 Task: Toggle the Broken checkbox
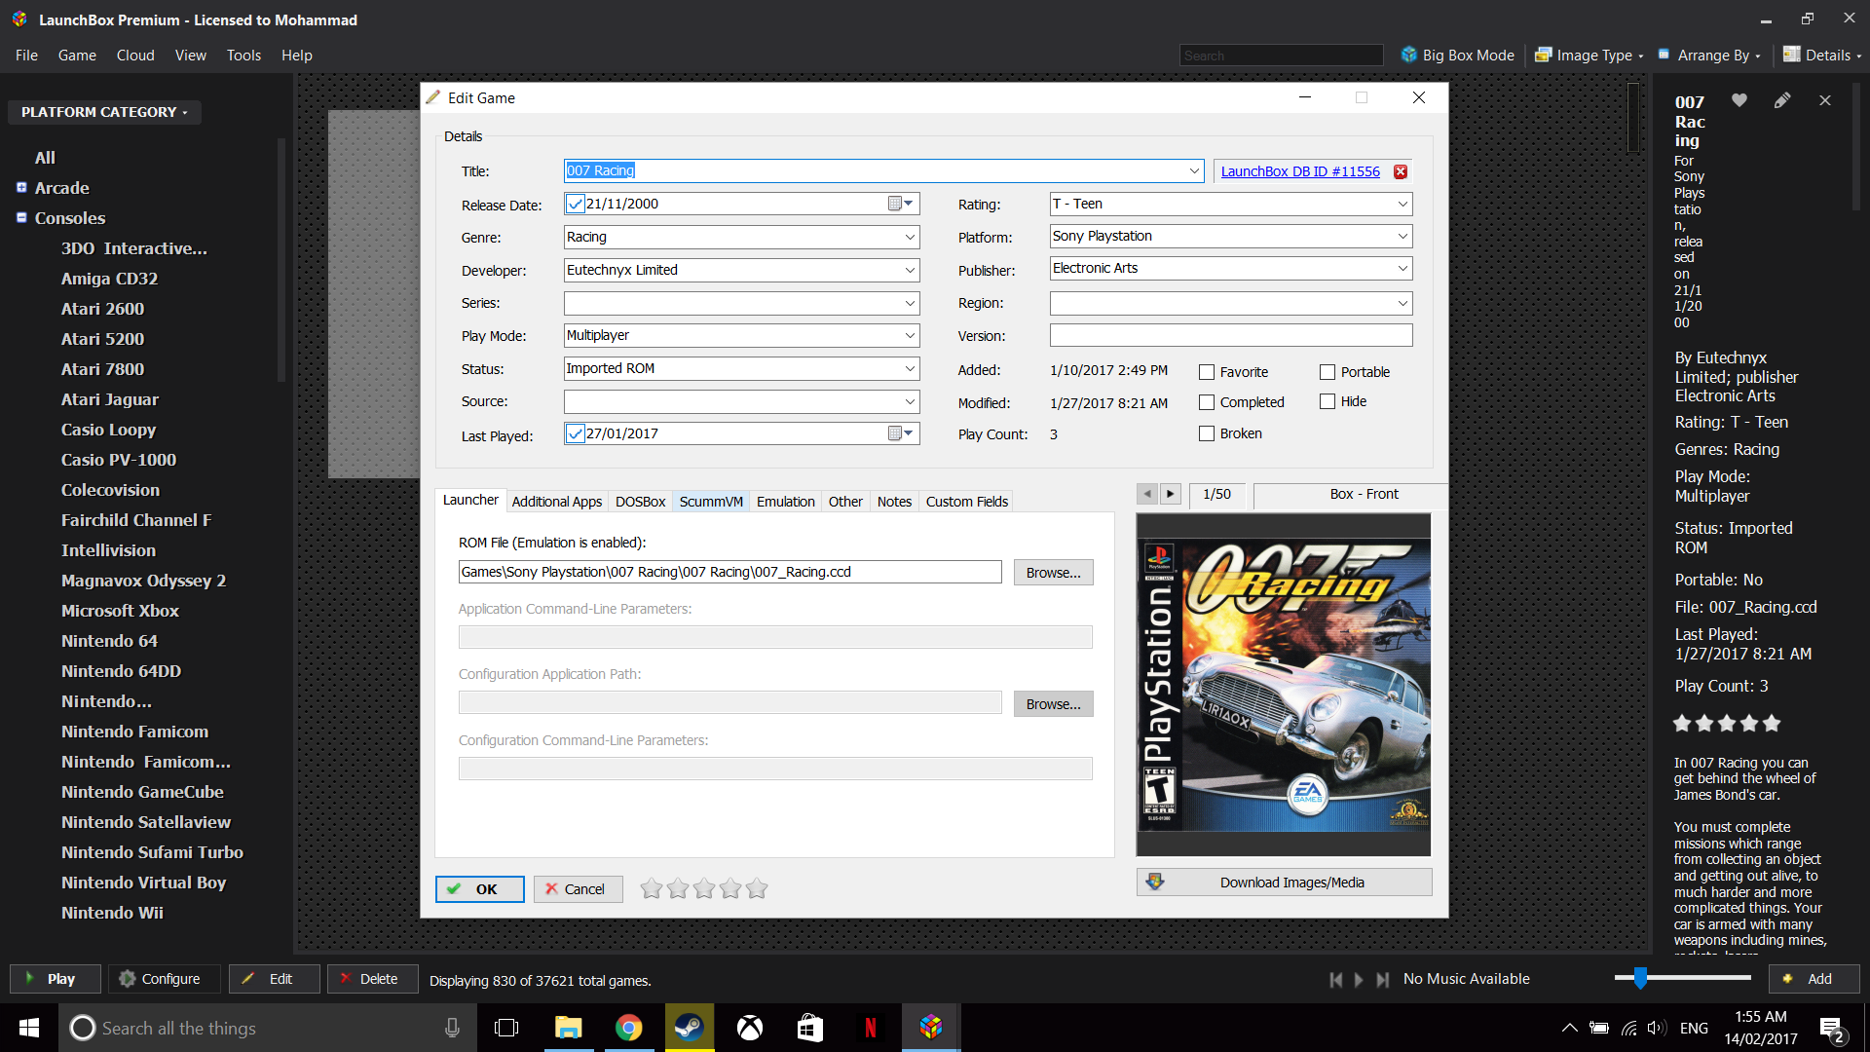(x=1207, y=433)
